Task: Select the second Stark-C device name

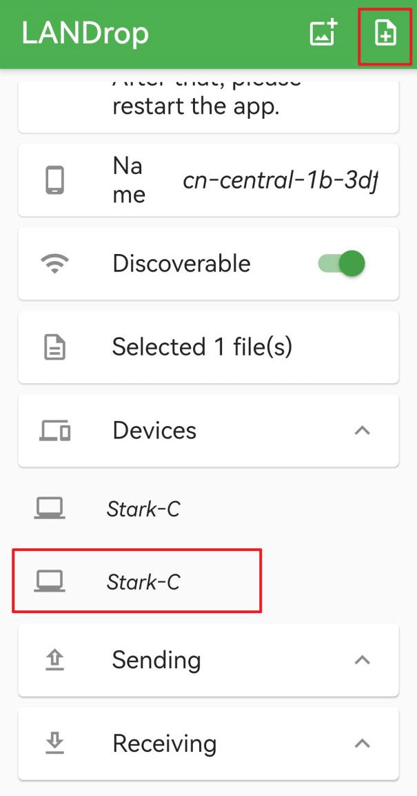Action: [143, 582]
